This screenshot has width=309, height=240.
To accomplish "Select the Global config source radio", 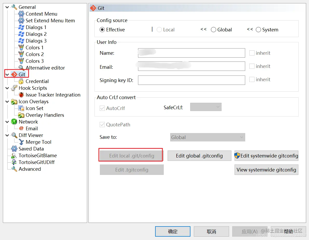I will tap(214, 30).
